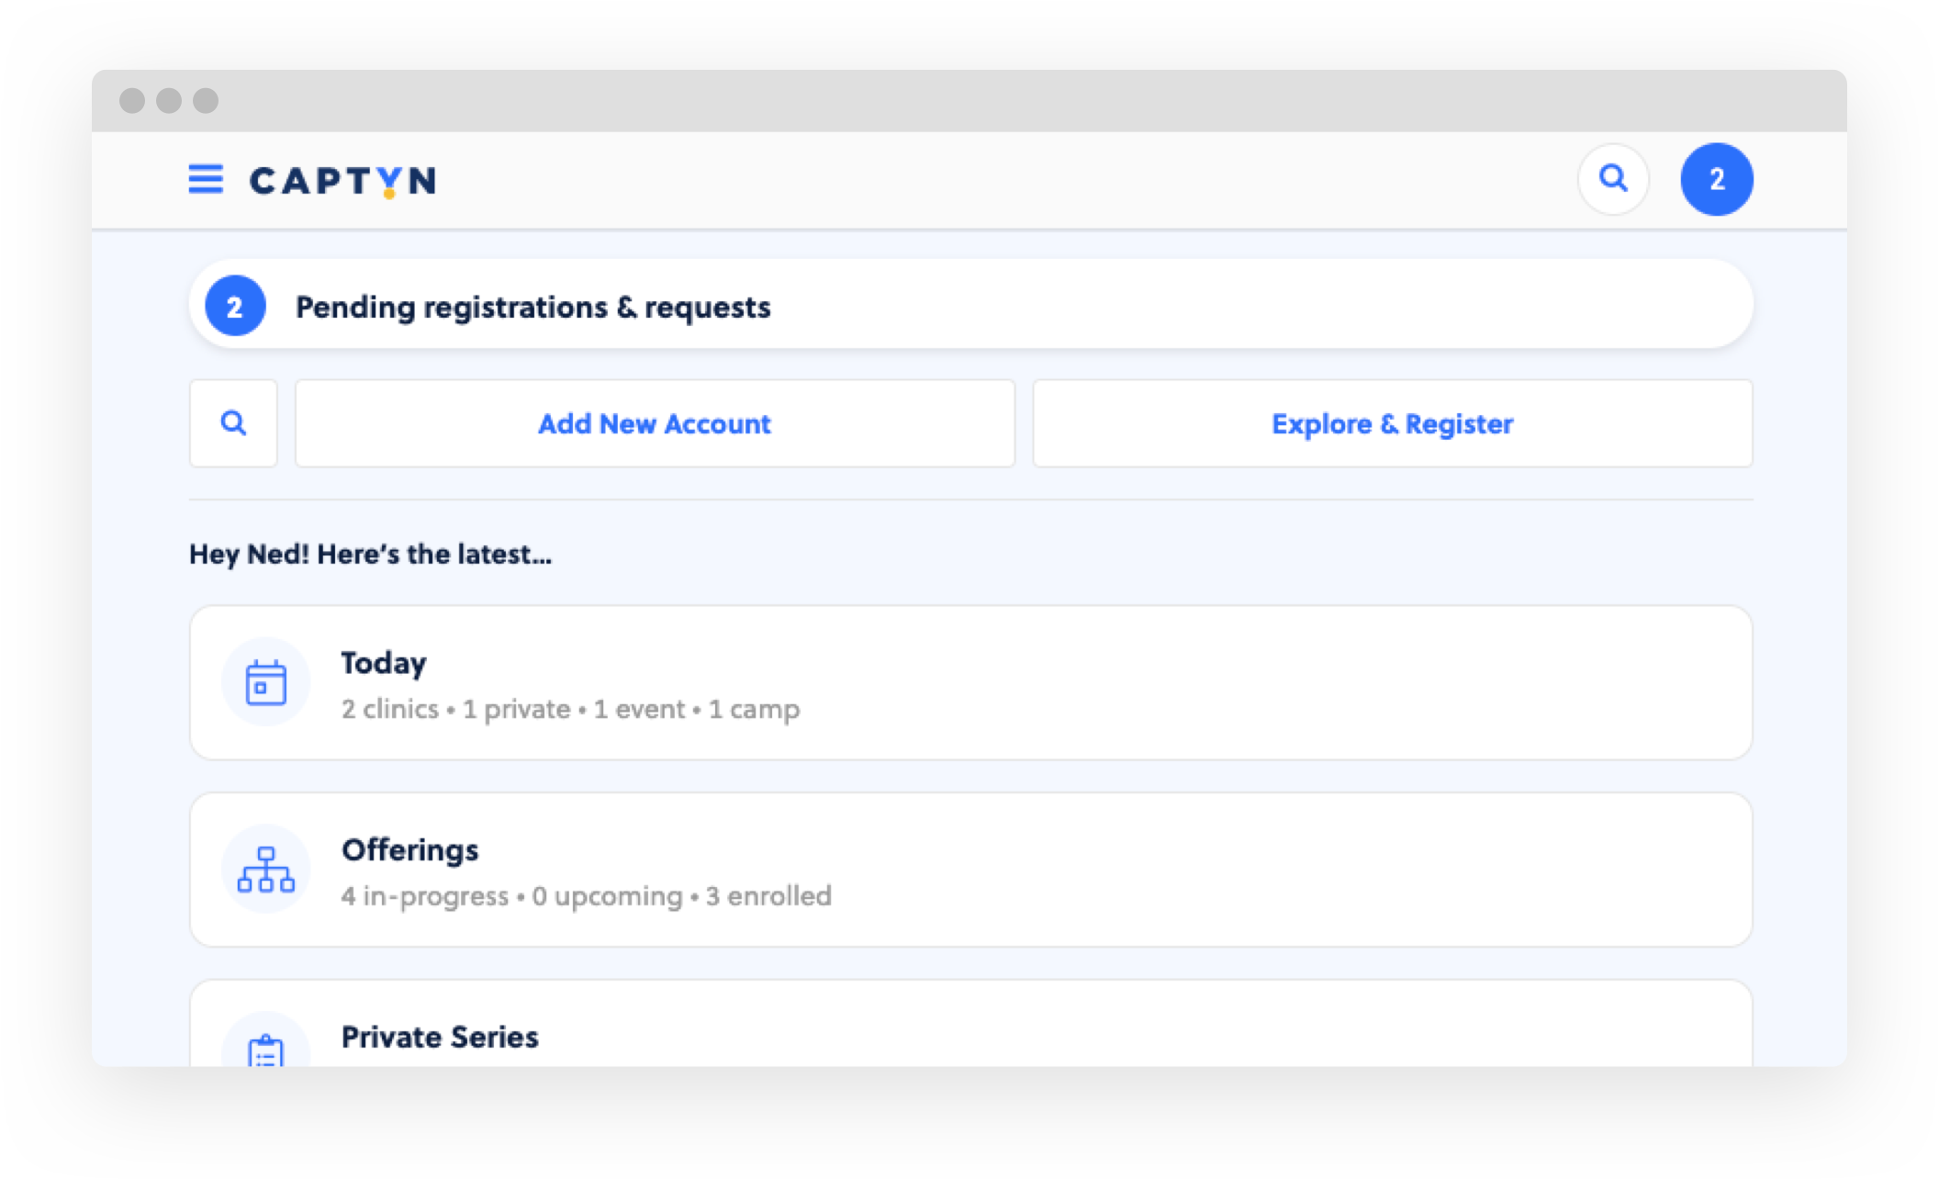Click the Offerings in-progress and enrolled summary

586,896
